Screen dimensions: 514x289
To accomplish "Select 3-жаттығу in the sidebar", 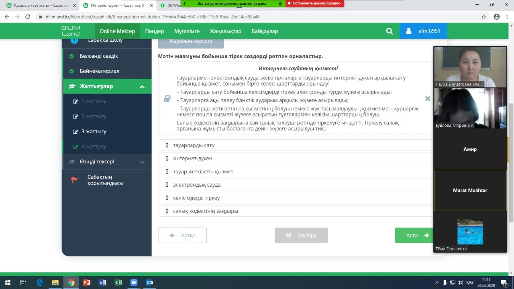I will tap(94, 131).
